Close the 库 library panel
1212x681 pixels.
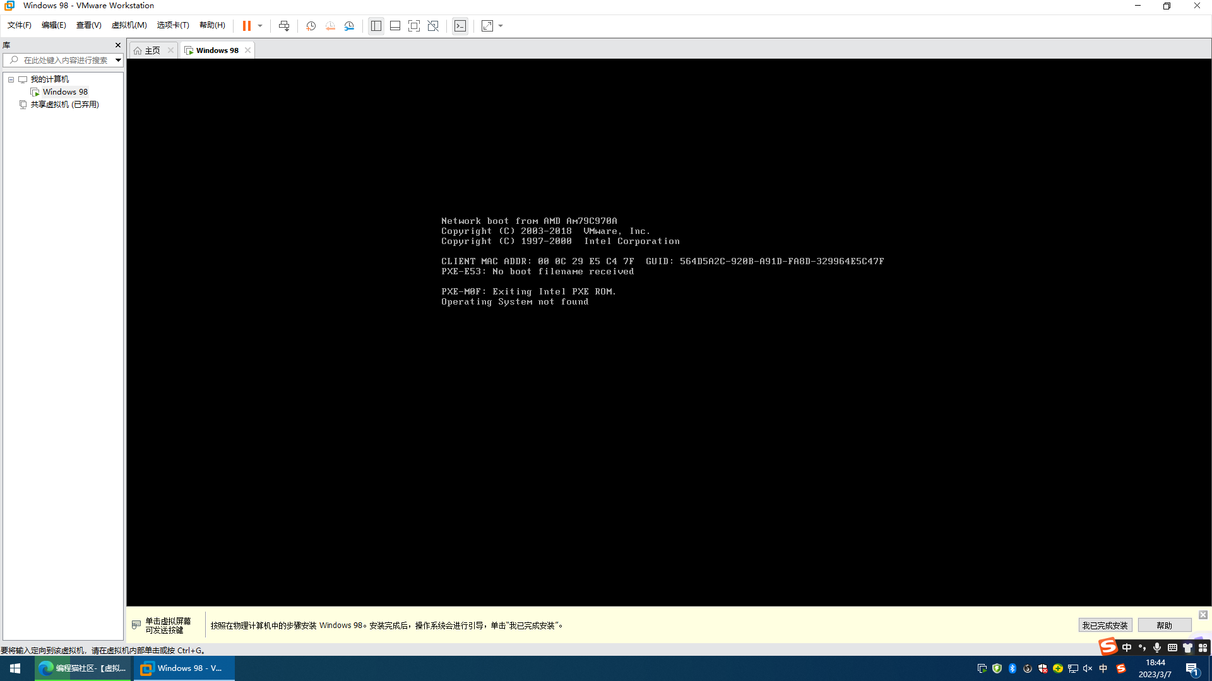click(117, 45)
